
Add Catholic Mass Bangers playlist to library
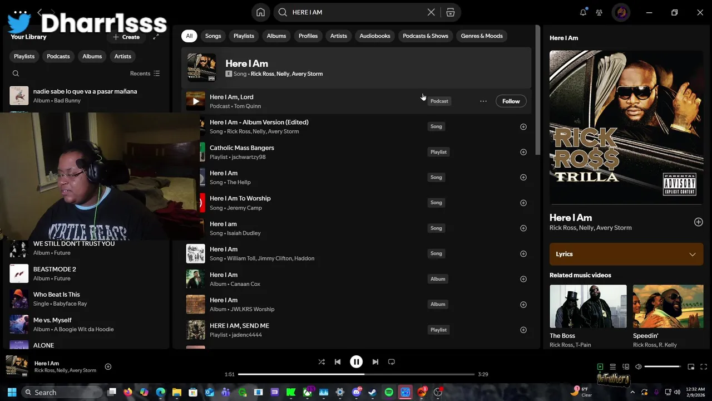(523, 152)
